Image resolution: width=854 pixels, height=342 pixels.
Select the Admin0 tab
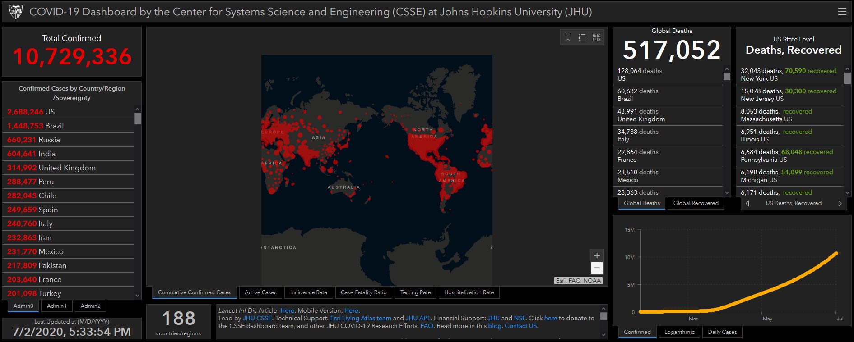(23, 306)
